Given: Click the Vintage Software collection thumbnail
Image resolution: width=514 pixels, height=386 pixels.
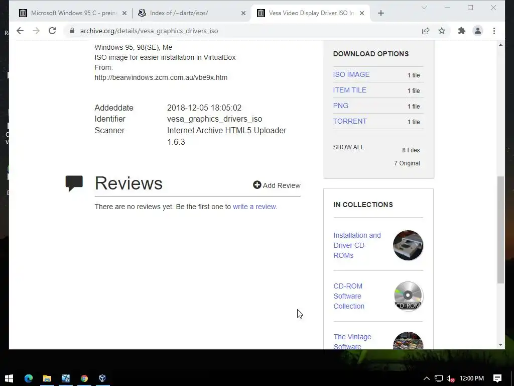Looking at the screenshot, I should pos(408,340).
